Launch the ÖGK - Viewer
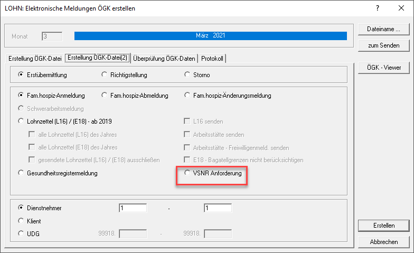This screenshot has width=414, height=253. click(x=383, y=68)
